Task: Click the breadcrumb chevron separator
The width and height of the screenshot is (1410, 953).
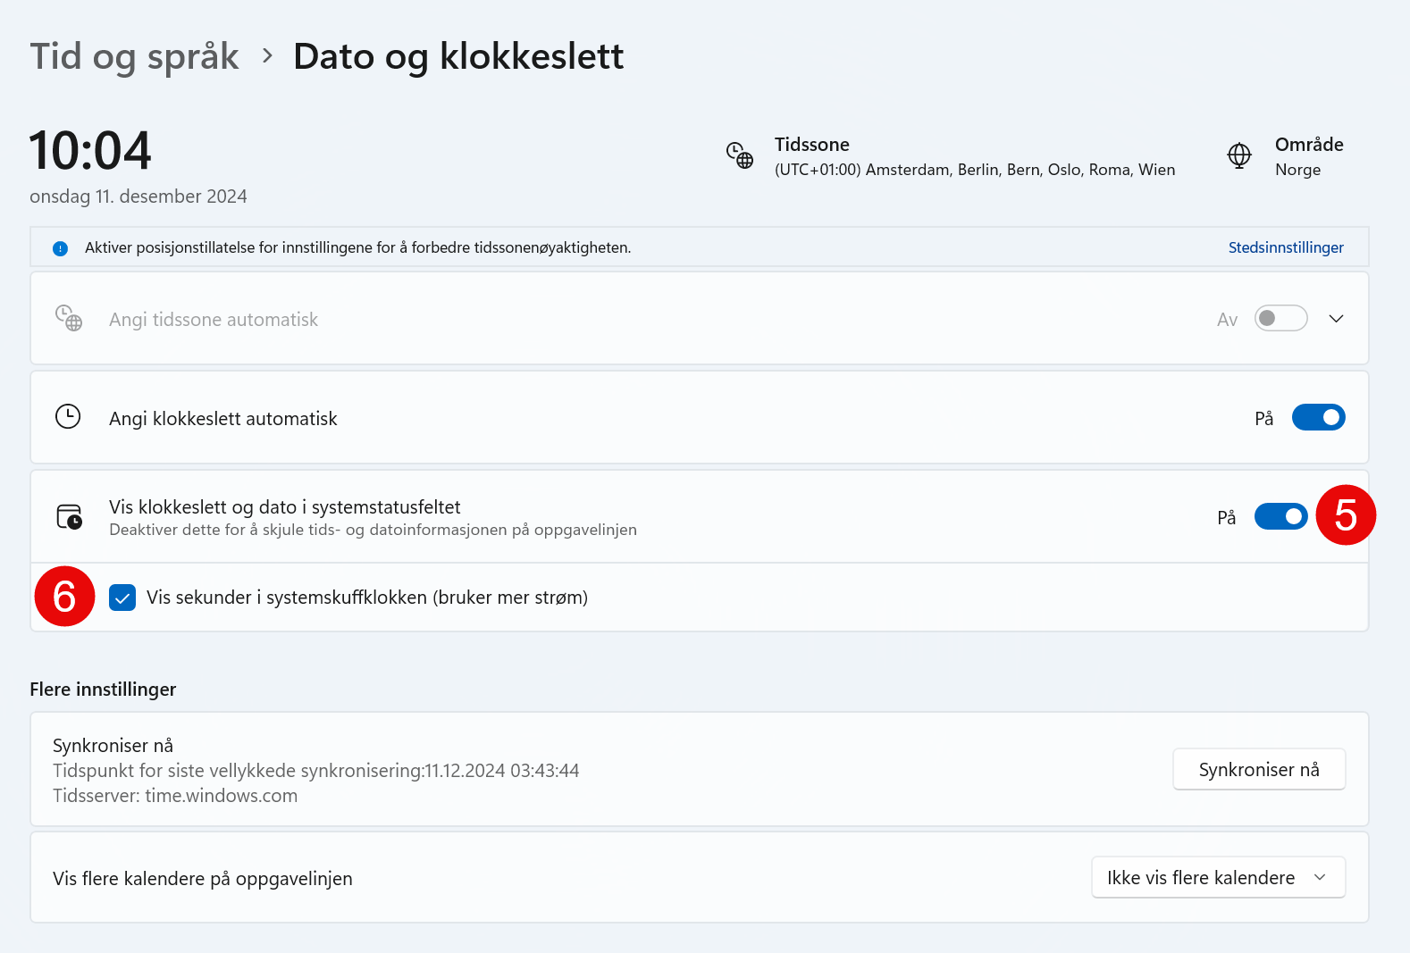Action: (x=267, y=56)
